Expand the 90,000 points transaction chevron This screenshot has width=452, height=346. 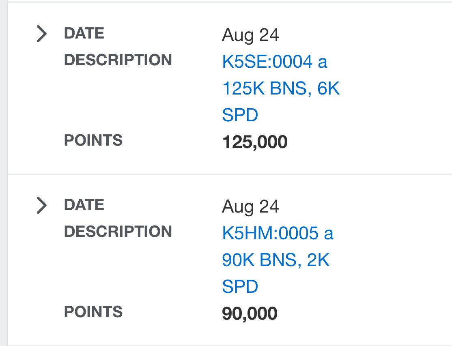click(x=41, y=205)
